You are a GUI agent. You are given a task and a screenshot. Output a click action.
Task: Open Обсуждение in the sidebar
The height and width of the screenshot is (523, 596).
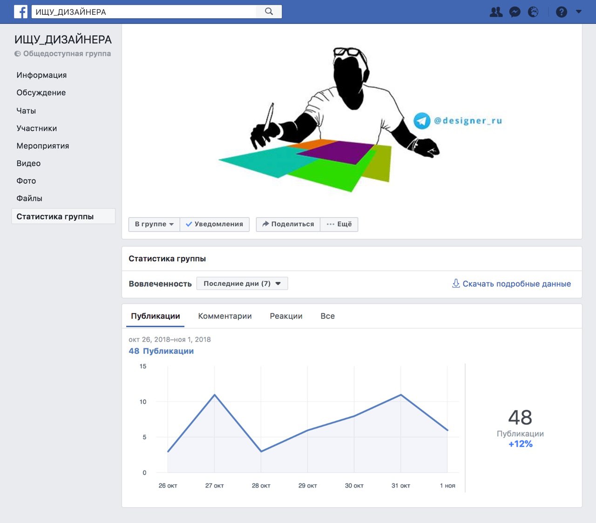pyautogui.click(x=41, y=93)
